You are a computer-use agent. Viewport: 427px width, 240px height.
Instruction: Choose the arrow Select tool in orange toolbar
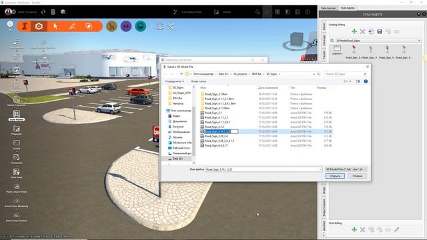(x=55, y=27)
